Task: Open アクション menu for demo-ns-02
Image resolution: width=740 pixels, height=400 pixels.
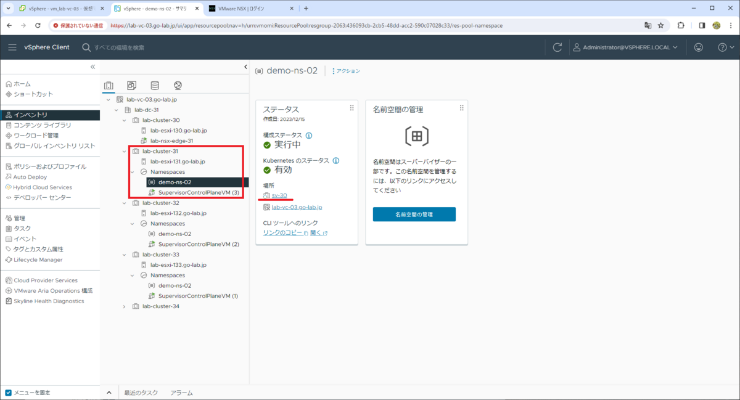Action: [346, 71]
